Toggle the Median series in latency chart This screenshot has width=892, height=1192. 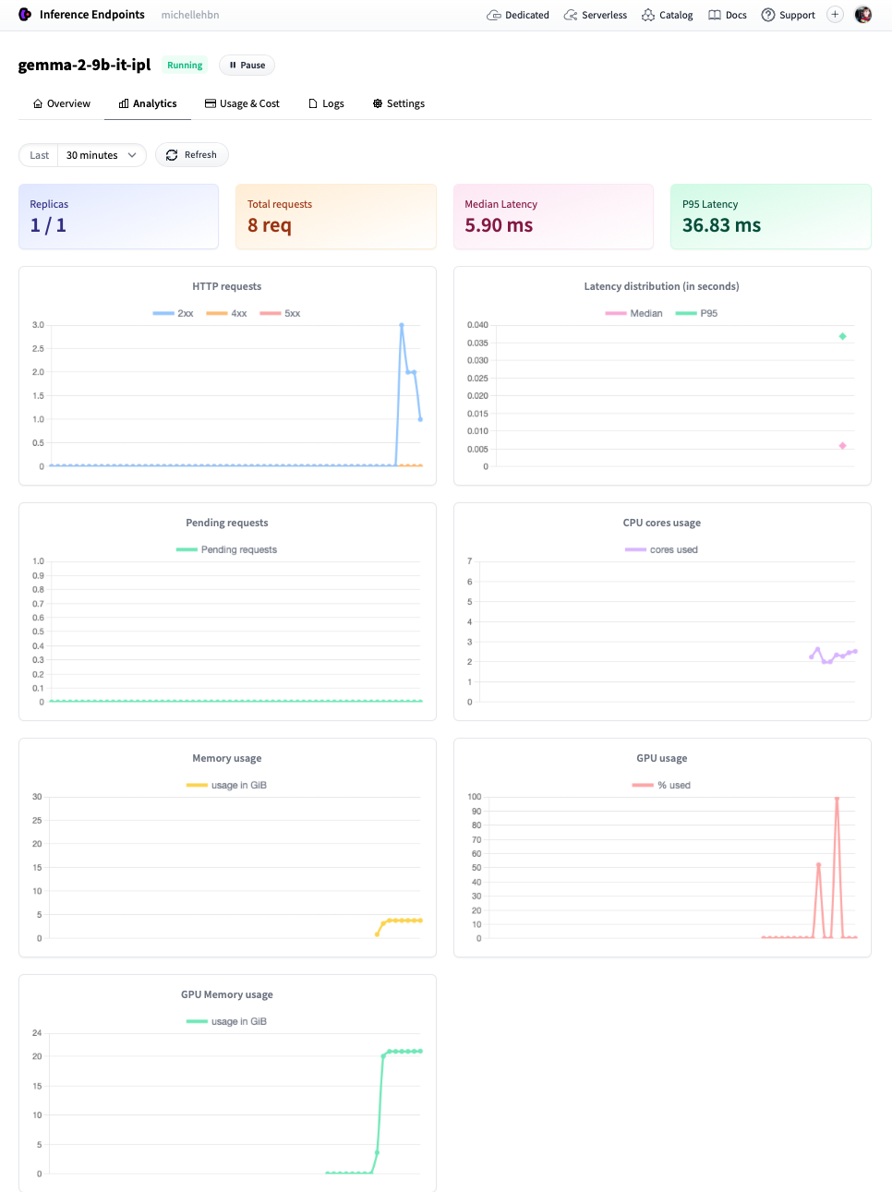[x=634, y=314]
